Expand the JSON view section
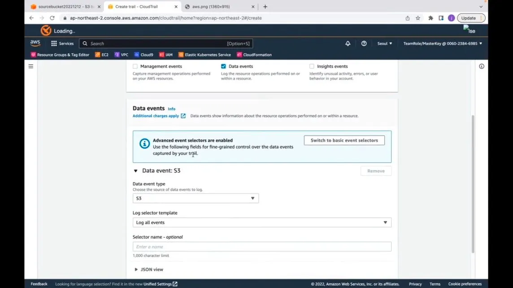The width and height of the screenshot is (513, 288). pos(149,269)
